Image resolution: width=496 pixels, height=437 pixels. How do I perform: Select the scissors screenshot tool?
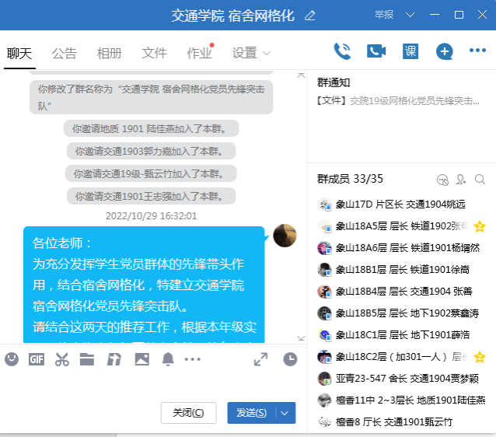tap(62, 358)
